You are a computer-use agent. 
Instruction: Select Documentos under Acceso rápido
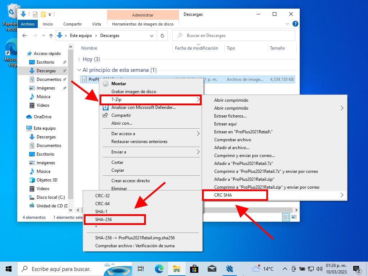49,79
